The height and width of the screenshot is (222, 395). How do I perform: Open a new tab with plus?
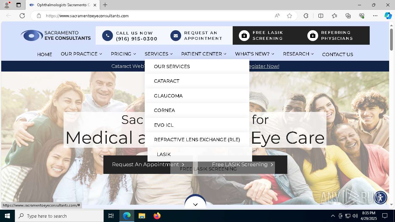point(105,5)
